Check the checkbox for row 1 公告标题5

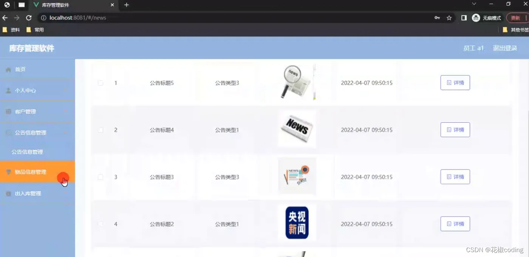tap(101, 83)
